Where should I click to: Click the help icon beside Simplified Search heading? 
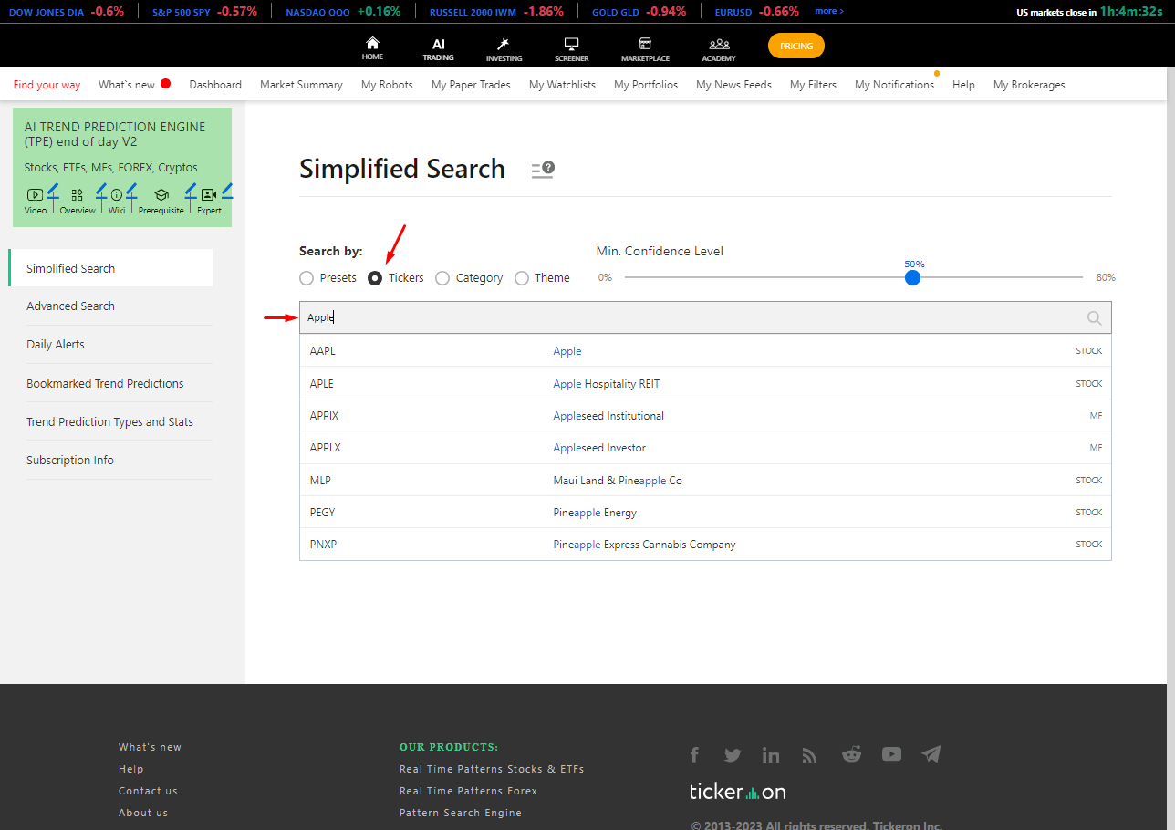(543, 170)
